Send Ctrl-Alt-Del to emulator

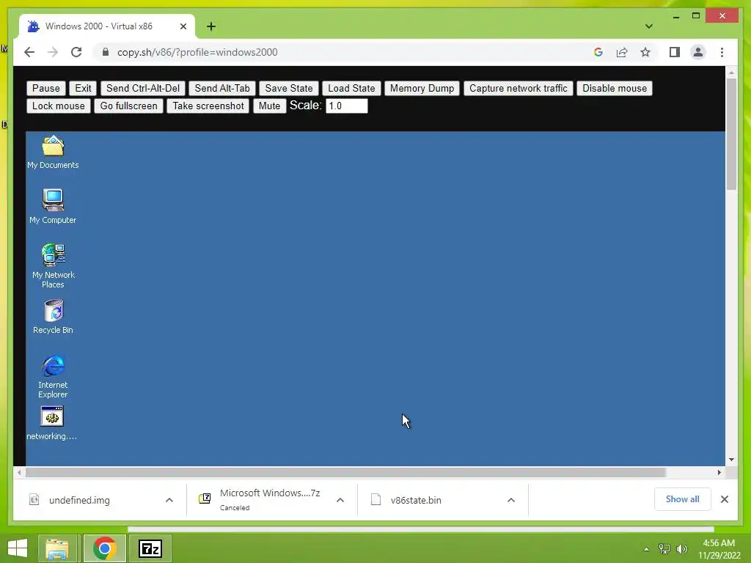(x=143, y=88)
